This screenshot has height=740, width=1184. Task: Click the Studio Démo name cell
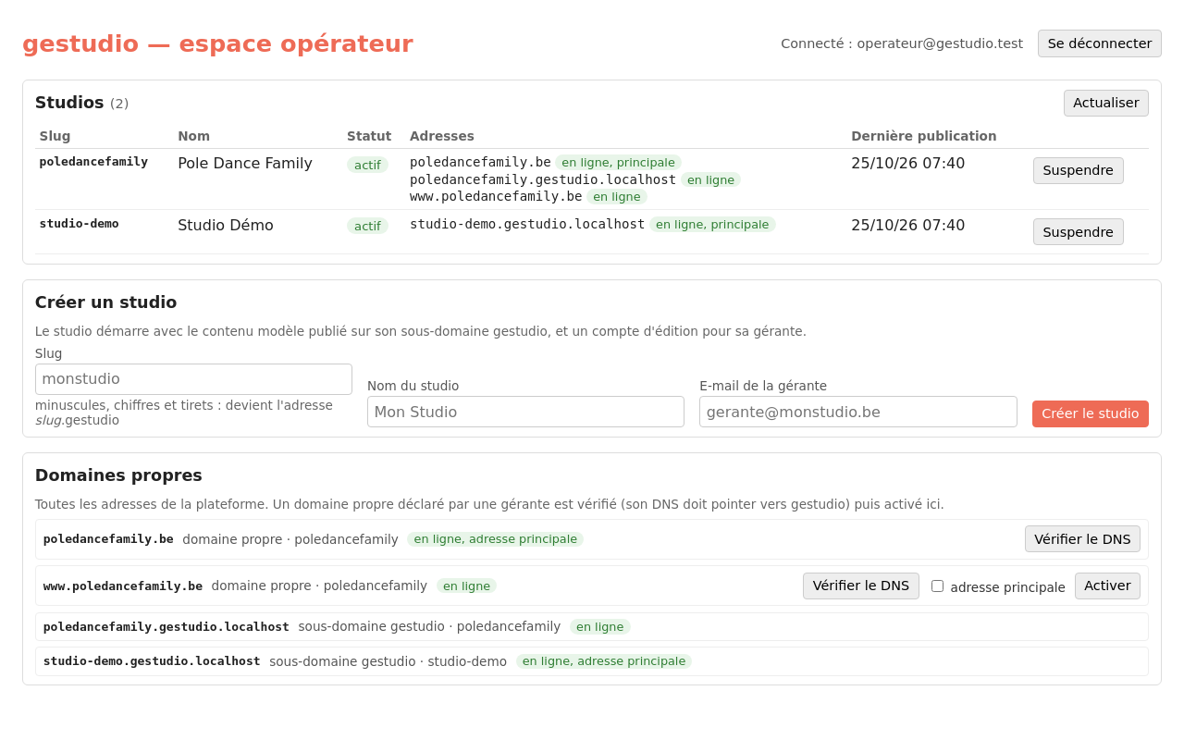coord(226,225)
